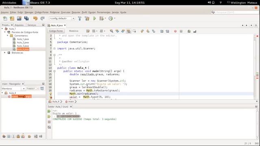
Task: Open the Executar menu
Action: pyautogui.click(x=66, y=12)
